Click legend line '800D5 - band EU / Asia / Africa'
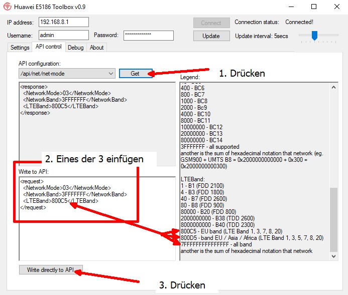 pos(252,238)
